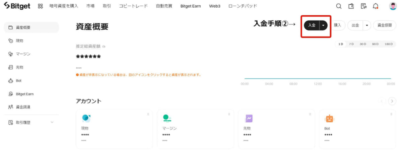Click the アカウント section heading

click(x=88, y=101)
